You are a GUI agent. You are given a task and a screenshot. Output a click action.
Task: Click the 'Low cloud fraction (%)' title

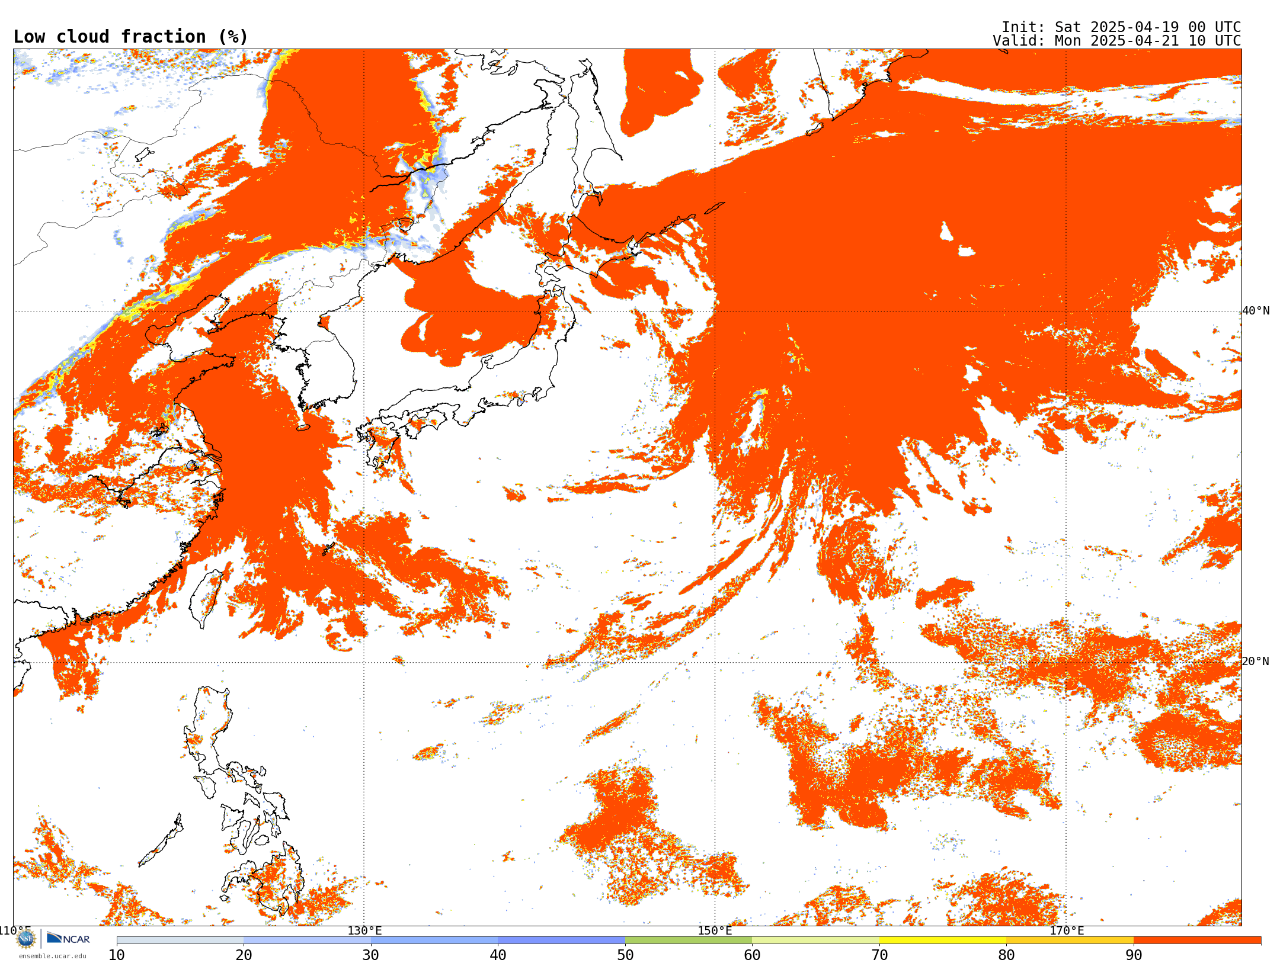point(130,37)
